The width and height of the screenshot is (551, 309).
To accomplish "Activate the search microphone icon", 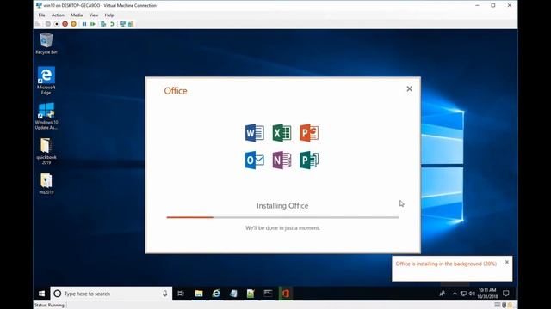I will [x=164, y=294].
